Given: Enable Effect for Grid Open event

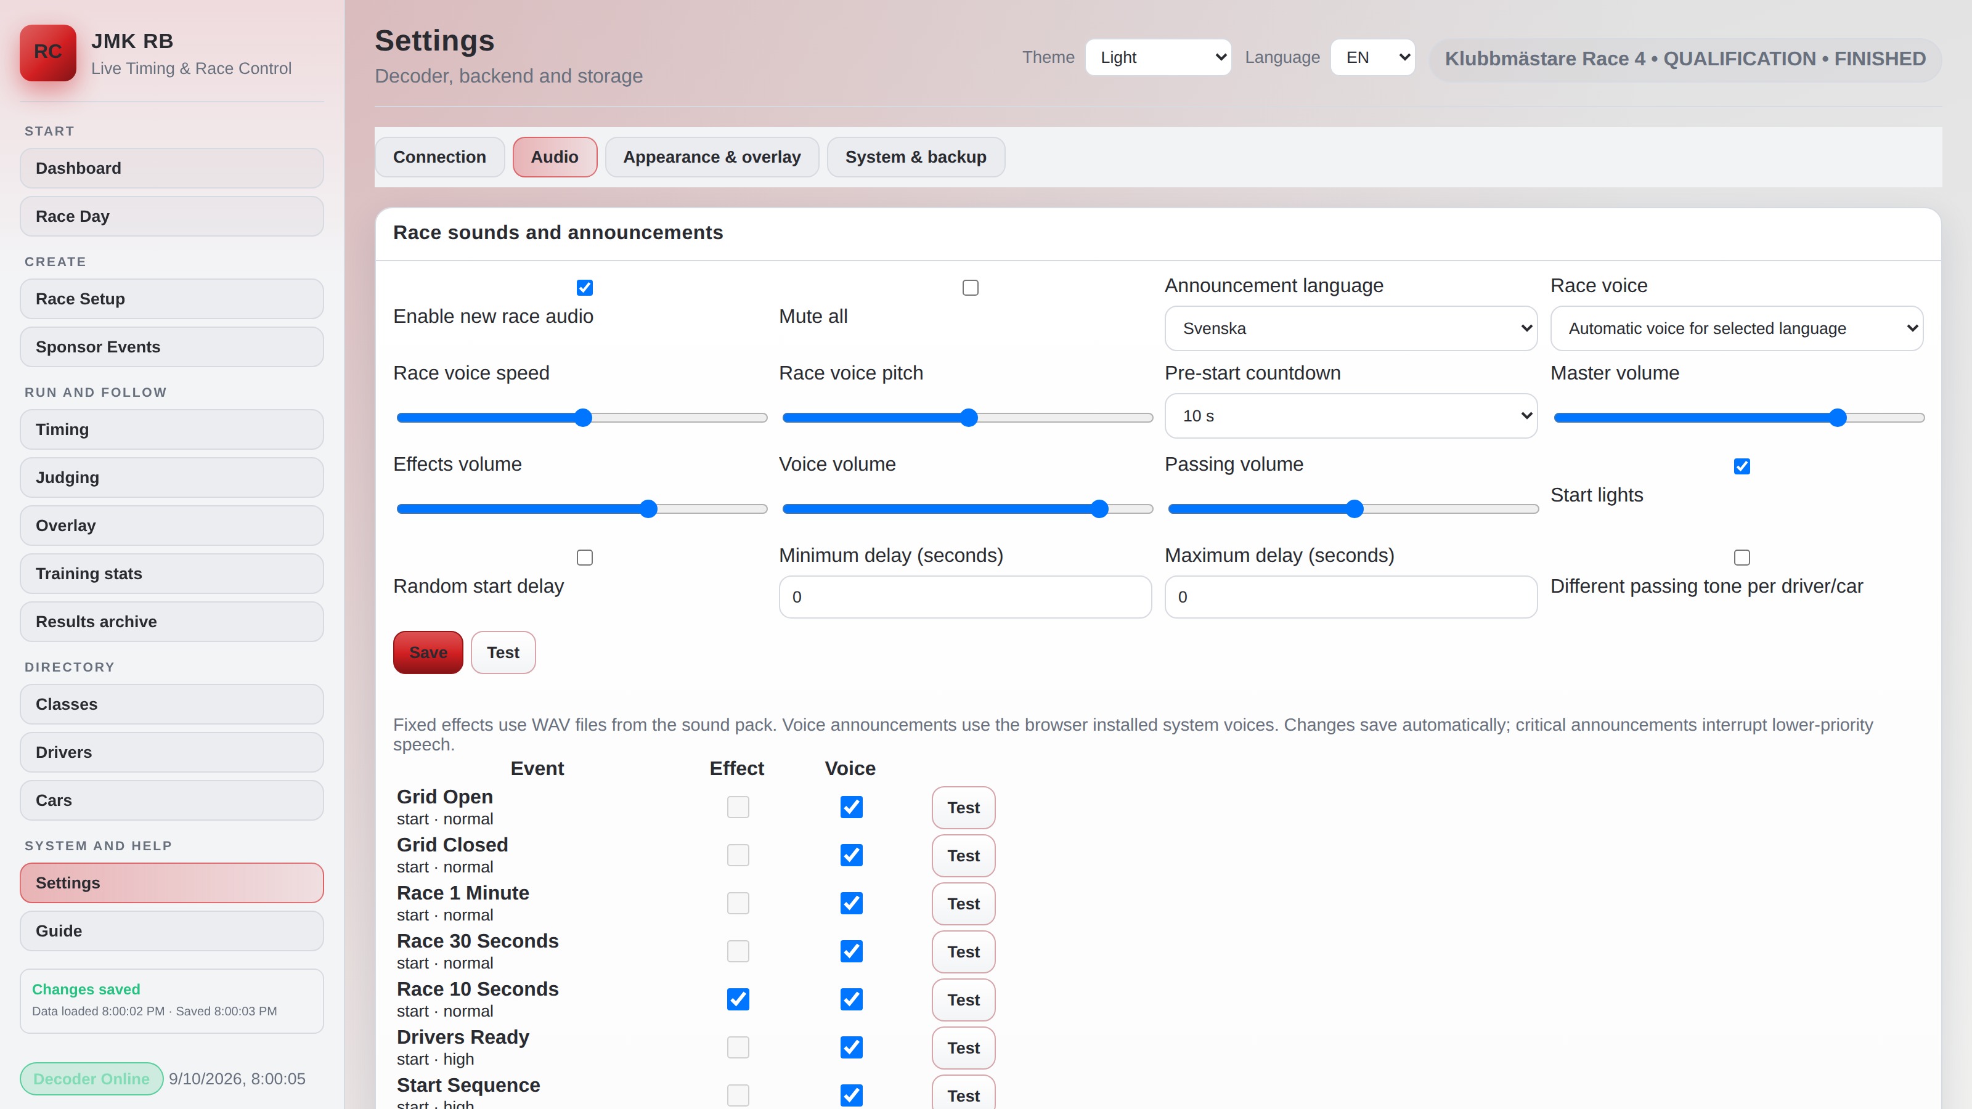Looking at the screenshot, I should pos(737,806).
